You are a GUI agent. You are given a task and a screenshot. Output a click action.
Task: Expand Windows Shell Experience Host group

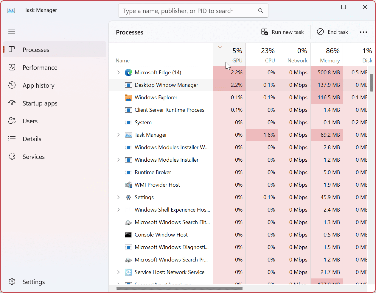[119, 210]
